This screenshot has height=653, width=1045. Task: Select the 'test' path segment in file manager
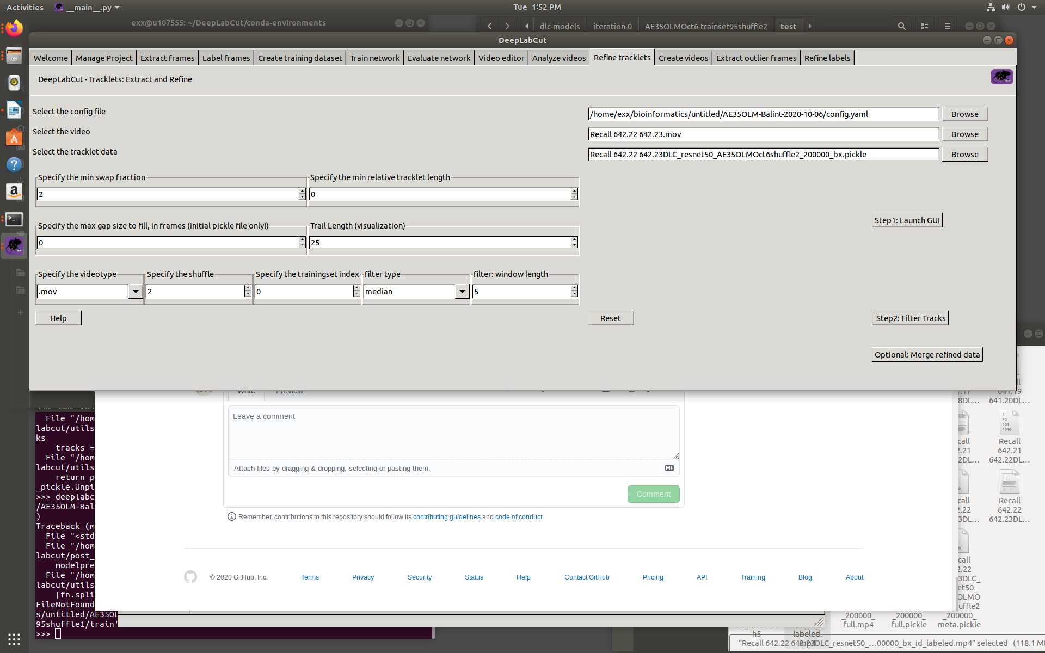click(x=788, y=26)
